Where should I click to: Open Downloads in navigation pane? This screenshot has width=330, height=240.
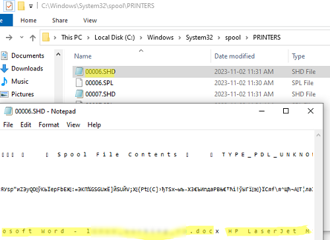(27, 69)
